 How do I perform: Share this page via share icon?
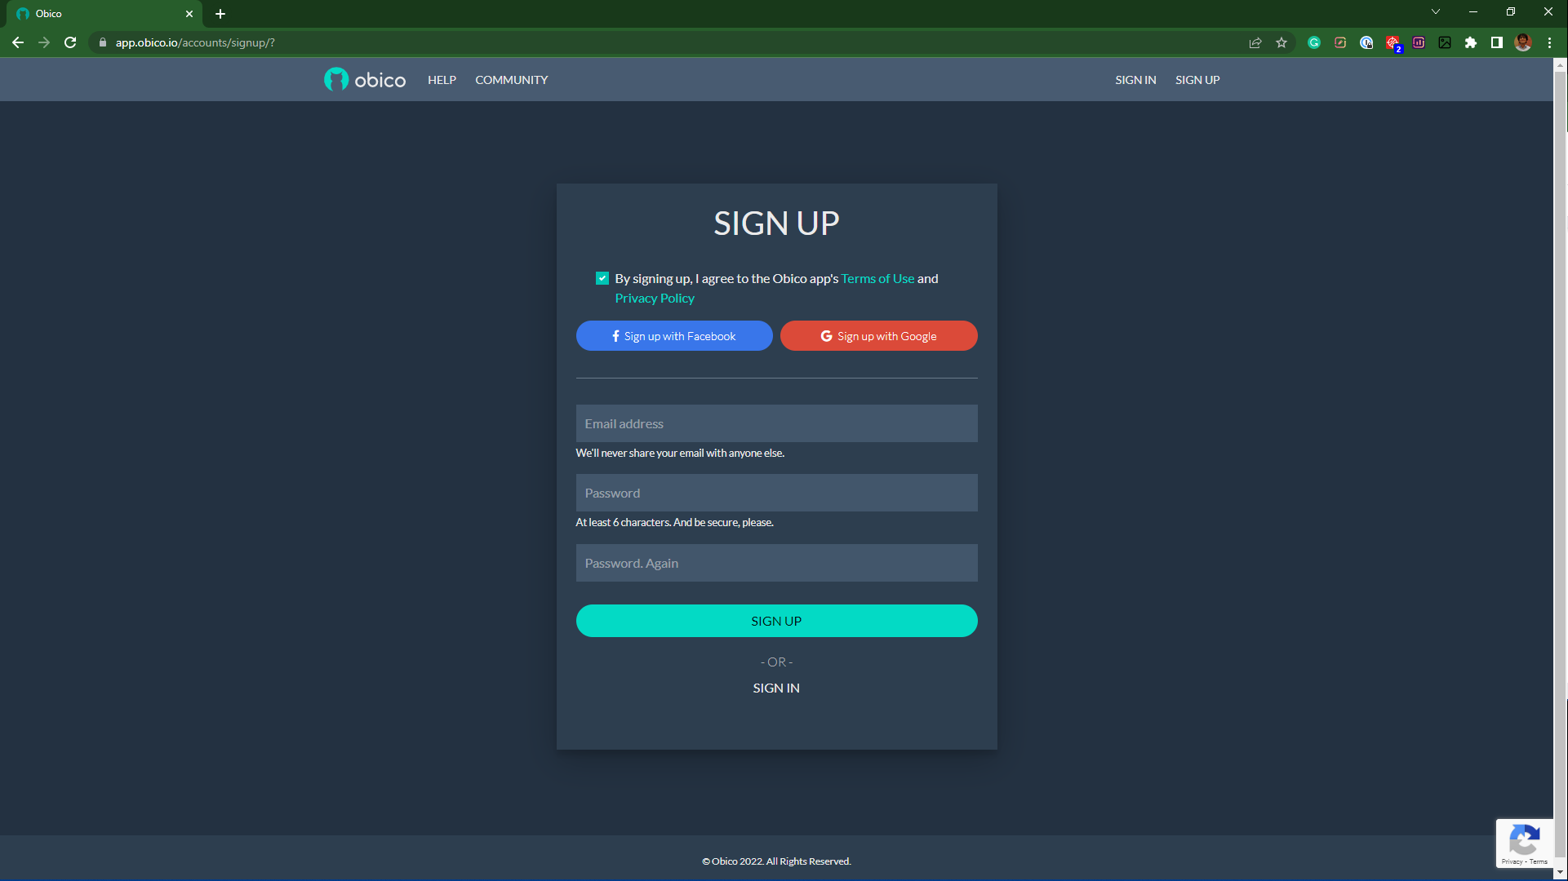click(x=1255, y=42)
